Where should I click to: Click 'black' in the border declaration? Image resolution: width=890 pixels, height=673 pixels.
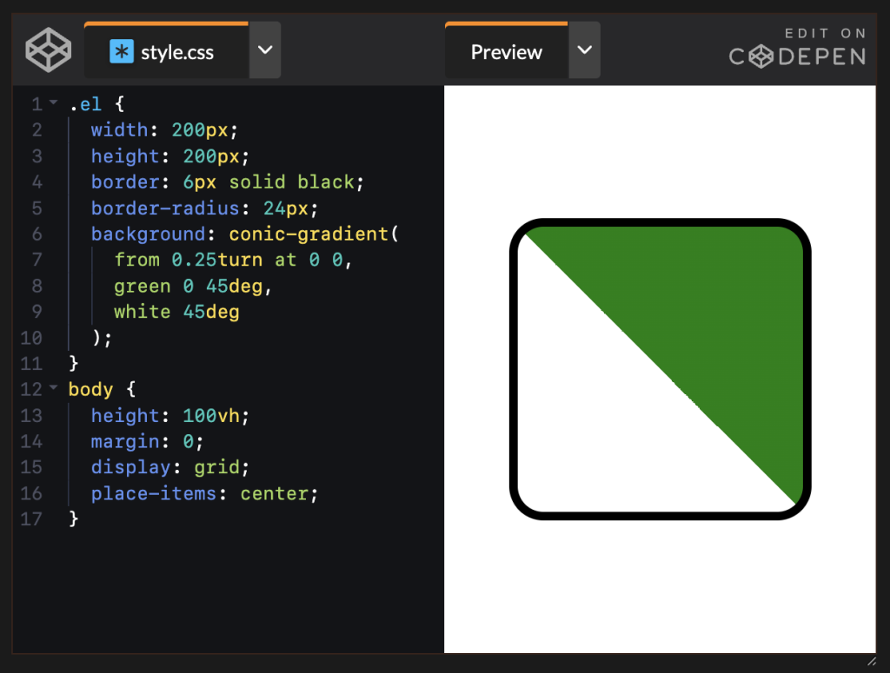pos(326,182)
